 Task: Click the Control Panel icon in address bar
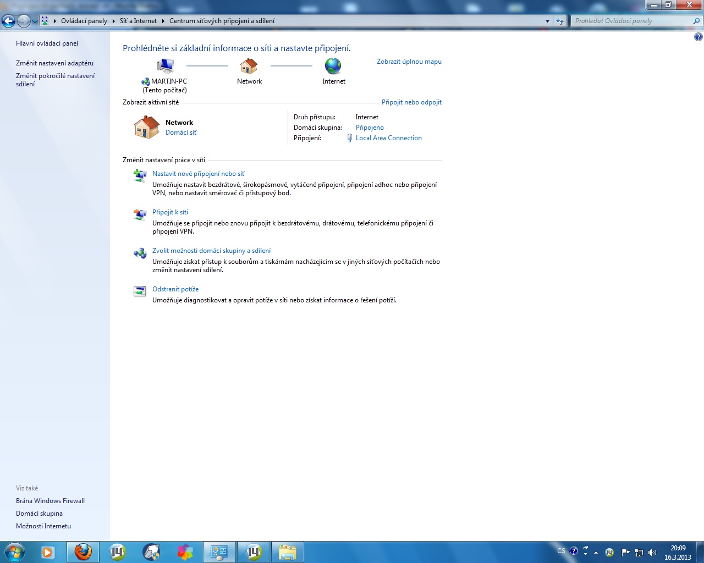(x=45, y=21)
